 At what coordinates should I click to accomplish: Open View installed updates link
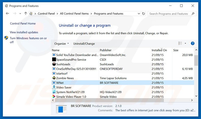pos(24,32)
